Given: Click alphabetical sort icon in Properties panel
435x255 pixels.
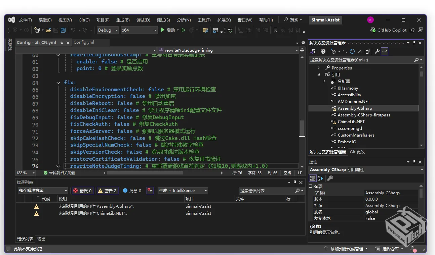Looking at the screenshot, I should (320, 178).
